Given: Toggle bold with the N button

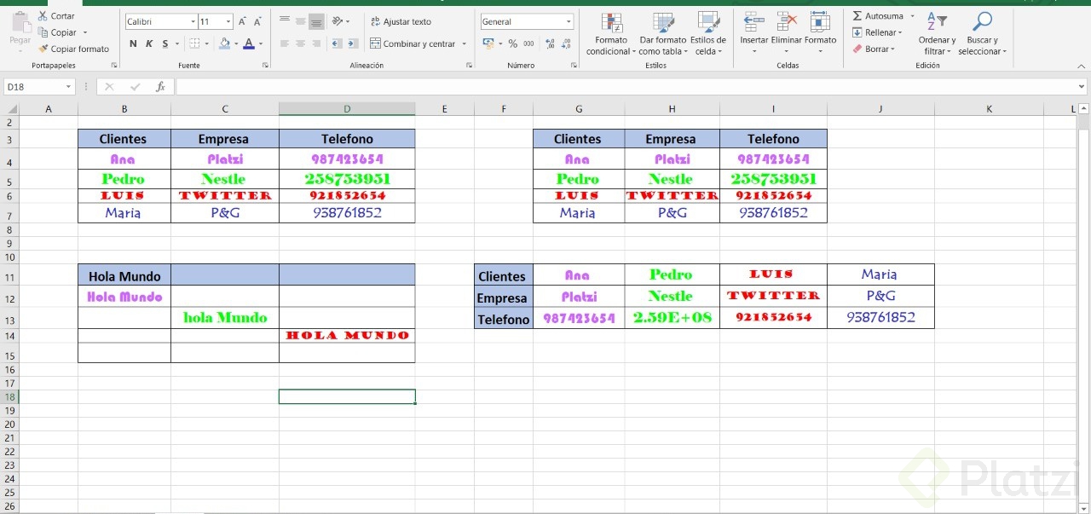Looking at the screenshot, I should [133, 43].
